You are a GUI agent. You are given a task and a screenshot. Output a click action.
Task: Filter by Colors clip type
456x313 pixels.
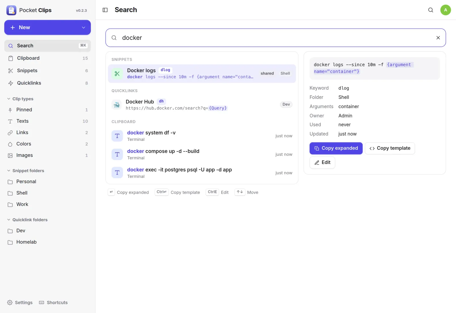click(x=47, y=144)
